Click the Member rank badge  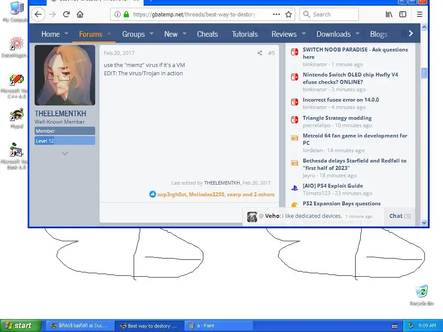point(65,131)
